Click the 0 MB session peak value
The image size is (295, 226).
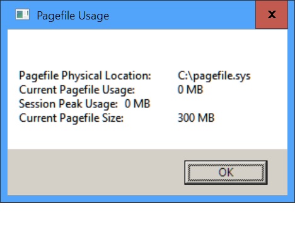137,104
